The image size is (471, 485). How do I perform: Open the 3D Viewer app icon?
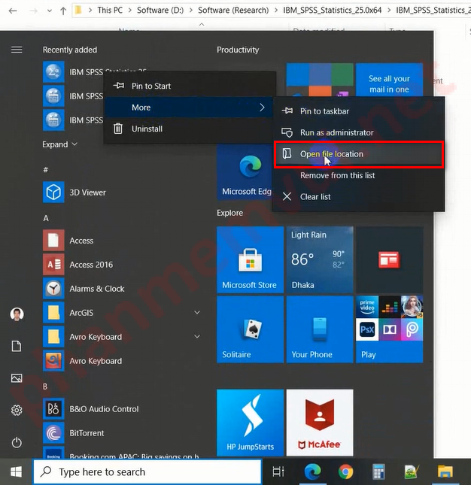pyautogui.click(x=54, y=192)
